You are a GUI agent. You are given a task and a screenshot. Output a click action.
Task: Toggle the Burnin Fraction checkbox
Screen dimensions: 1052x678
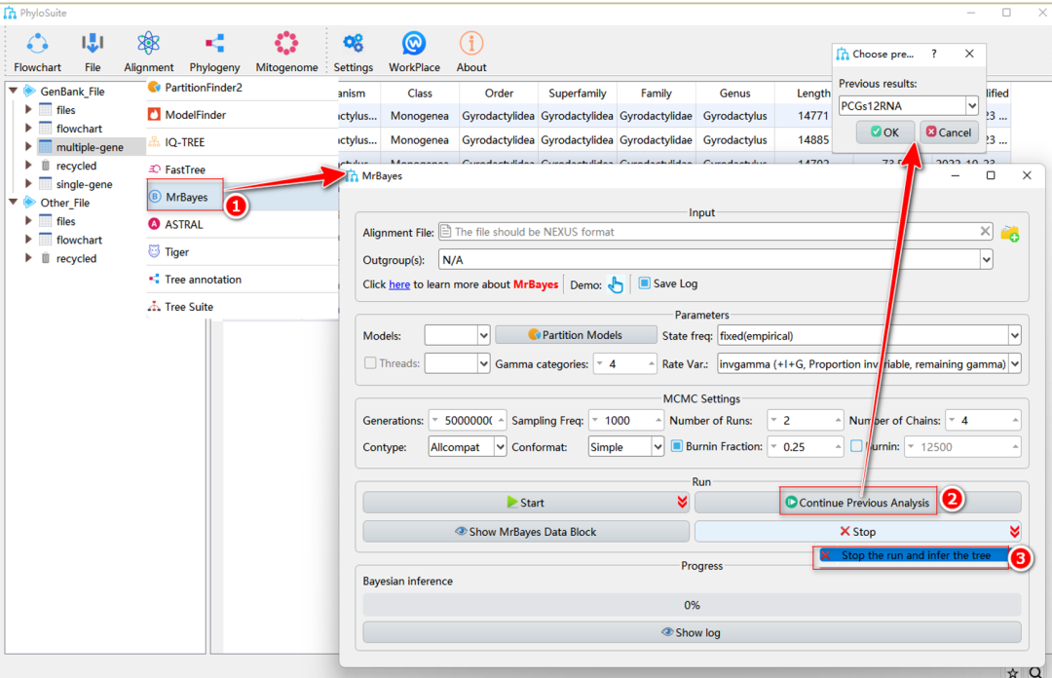point(677,446)
